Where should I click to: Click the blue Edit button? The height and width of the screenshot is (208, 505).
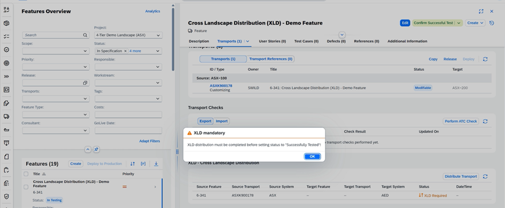coord(405,23)
